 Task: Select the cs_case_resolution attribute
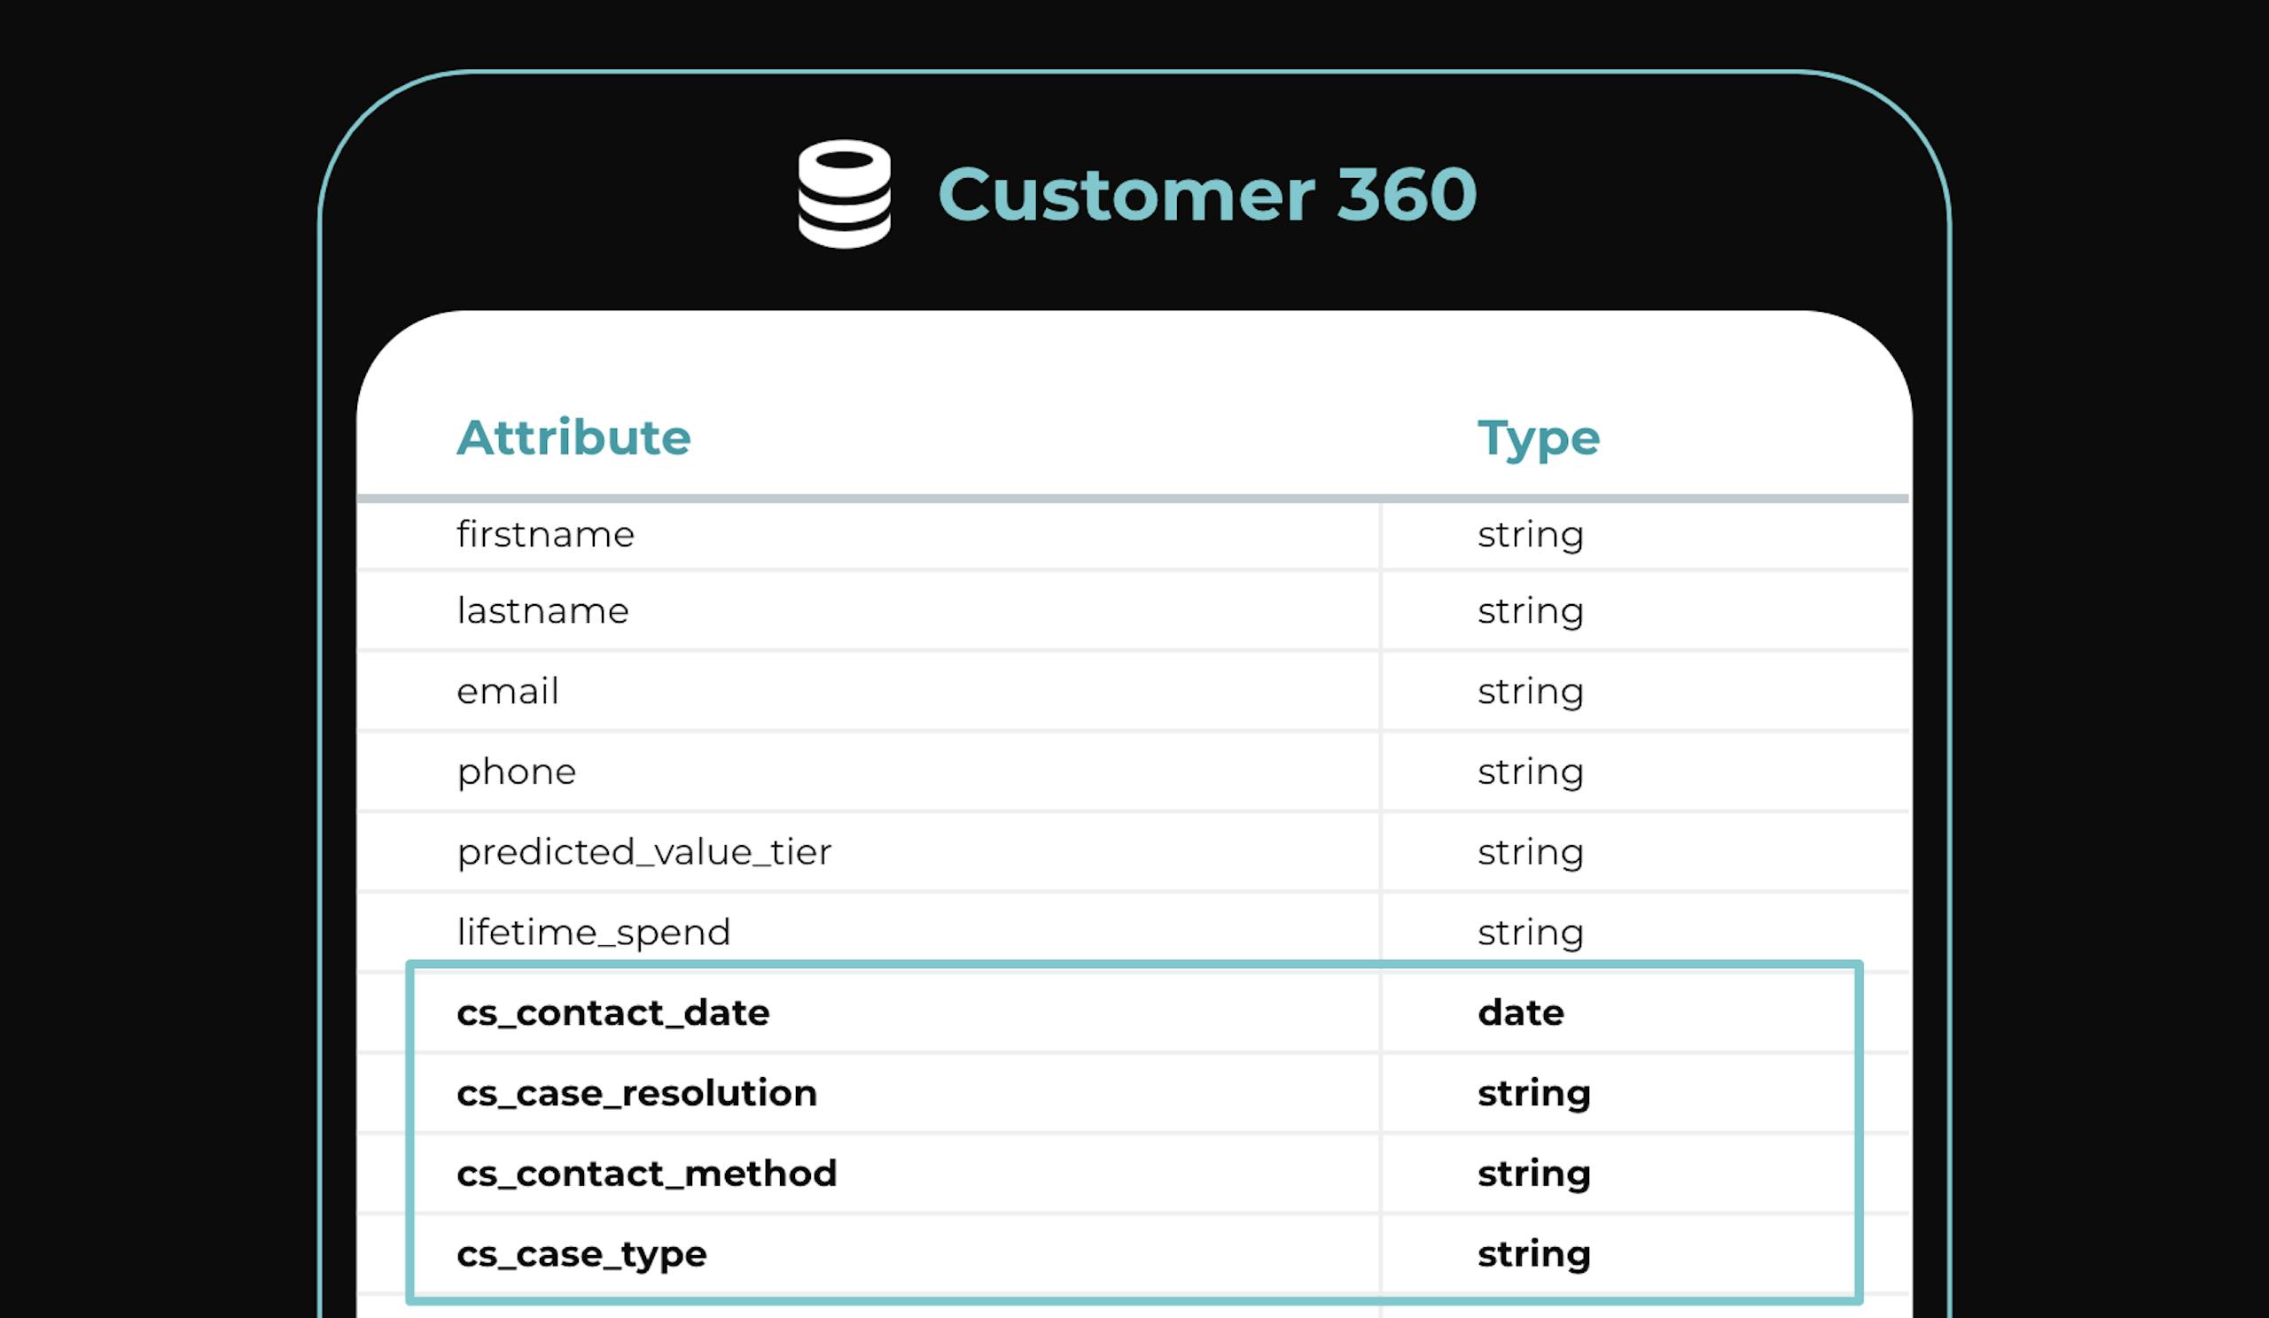[636, 1093]
